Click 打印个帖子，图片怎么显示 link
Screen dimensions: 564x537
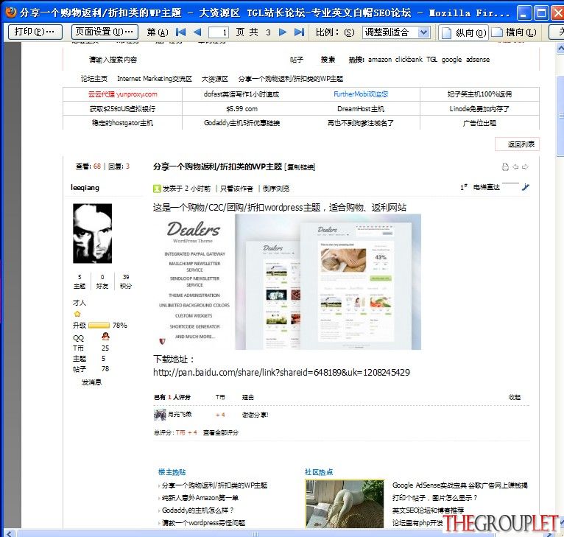pos(435,498)
